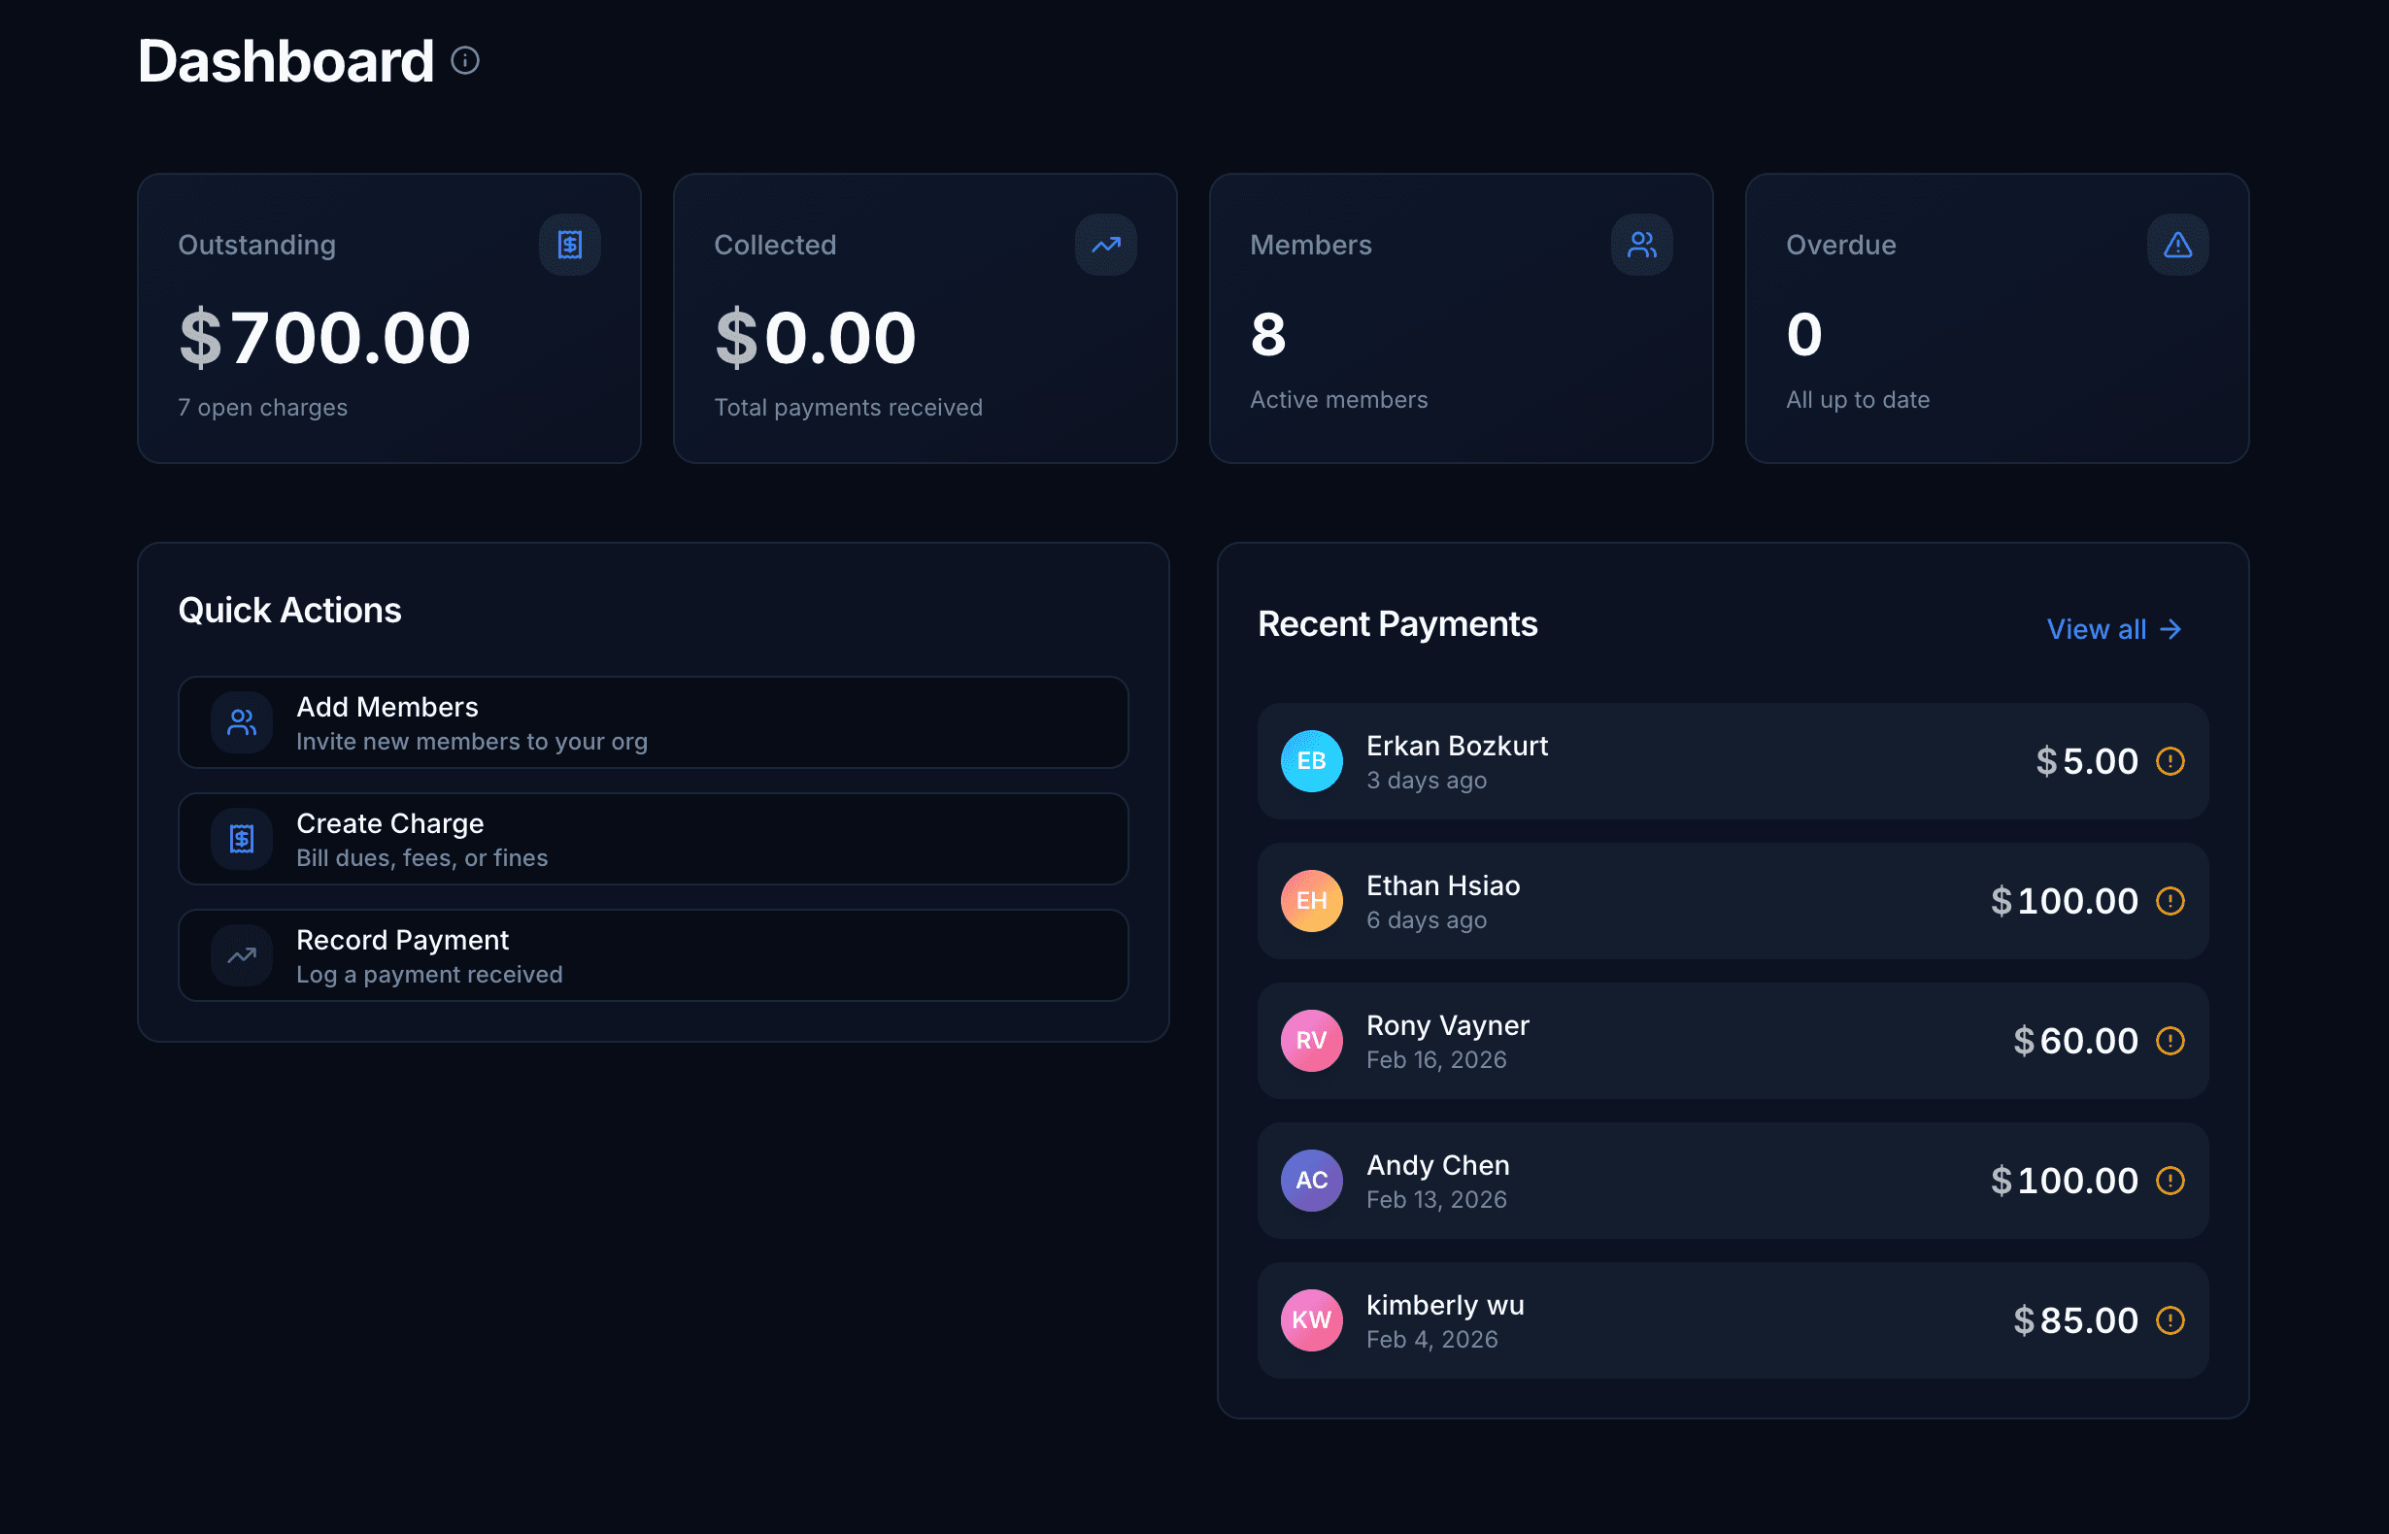Viewport: 2389px width, 1534px height.
Task: Open Record Payment to log a payment
Action: pyautogui.click(x=653, y=955)
